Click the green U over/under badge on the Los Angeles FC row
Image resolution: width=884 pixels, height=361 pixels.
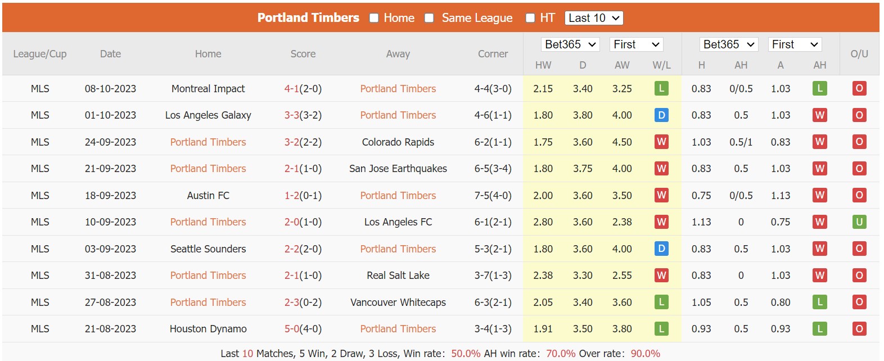tap(859, 222)
